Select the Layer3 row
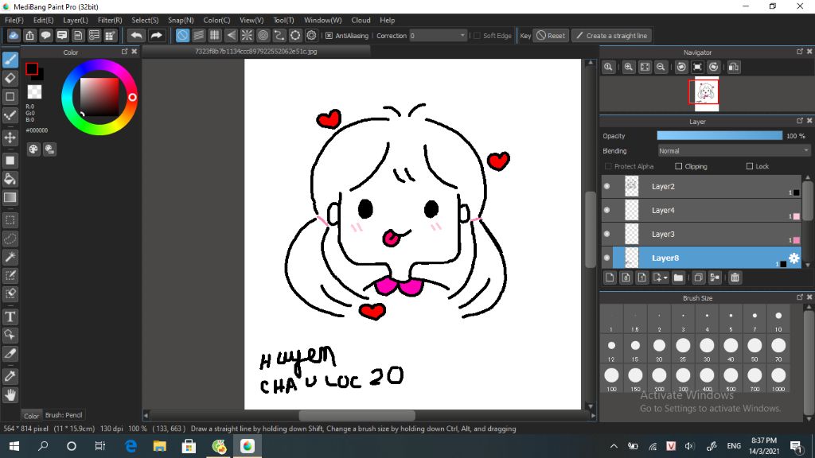The width and height of the screenshot is (815, 458). [x=701, y=235]
